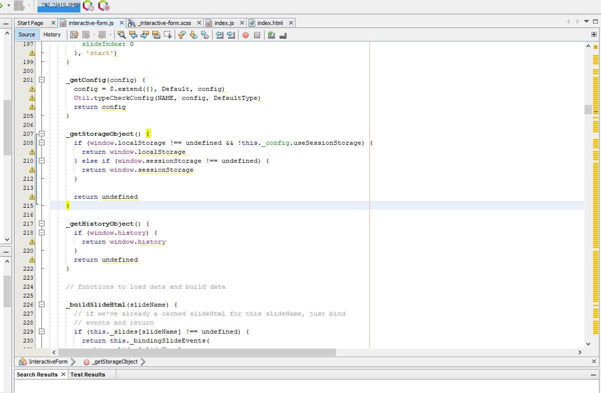Viewport: 601px width, 393px height.
Task: Toggle Highlight Search in the editor toolbar
Action: click(156, 35)
